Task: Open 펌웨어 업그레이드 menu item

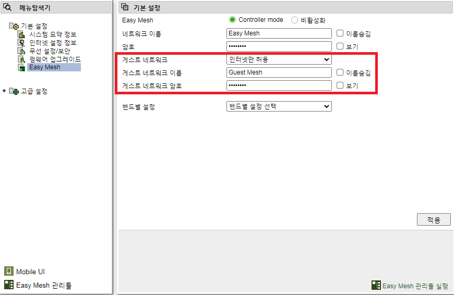Action: pyautogui.click(x=55, y=59)
